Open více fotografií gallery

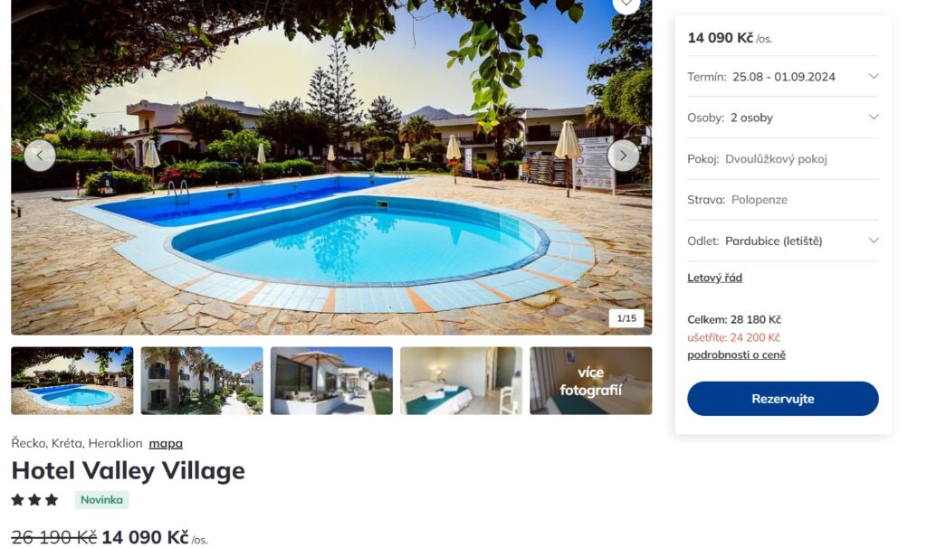pyautogui.click(x=591, y=381)
